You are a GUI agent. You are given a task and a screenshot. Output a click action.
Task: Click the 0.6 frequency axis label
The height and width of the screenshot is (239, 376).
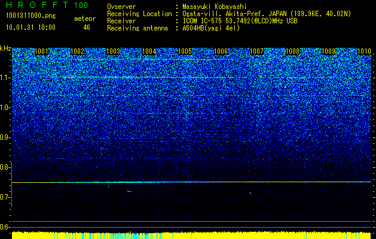(x=5, y=227)
